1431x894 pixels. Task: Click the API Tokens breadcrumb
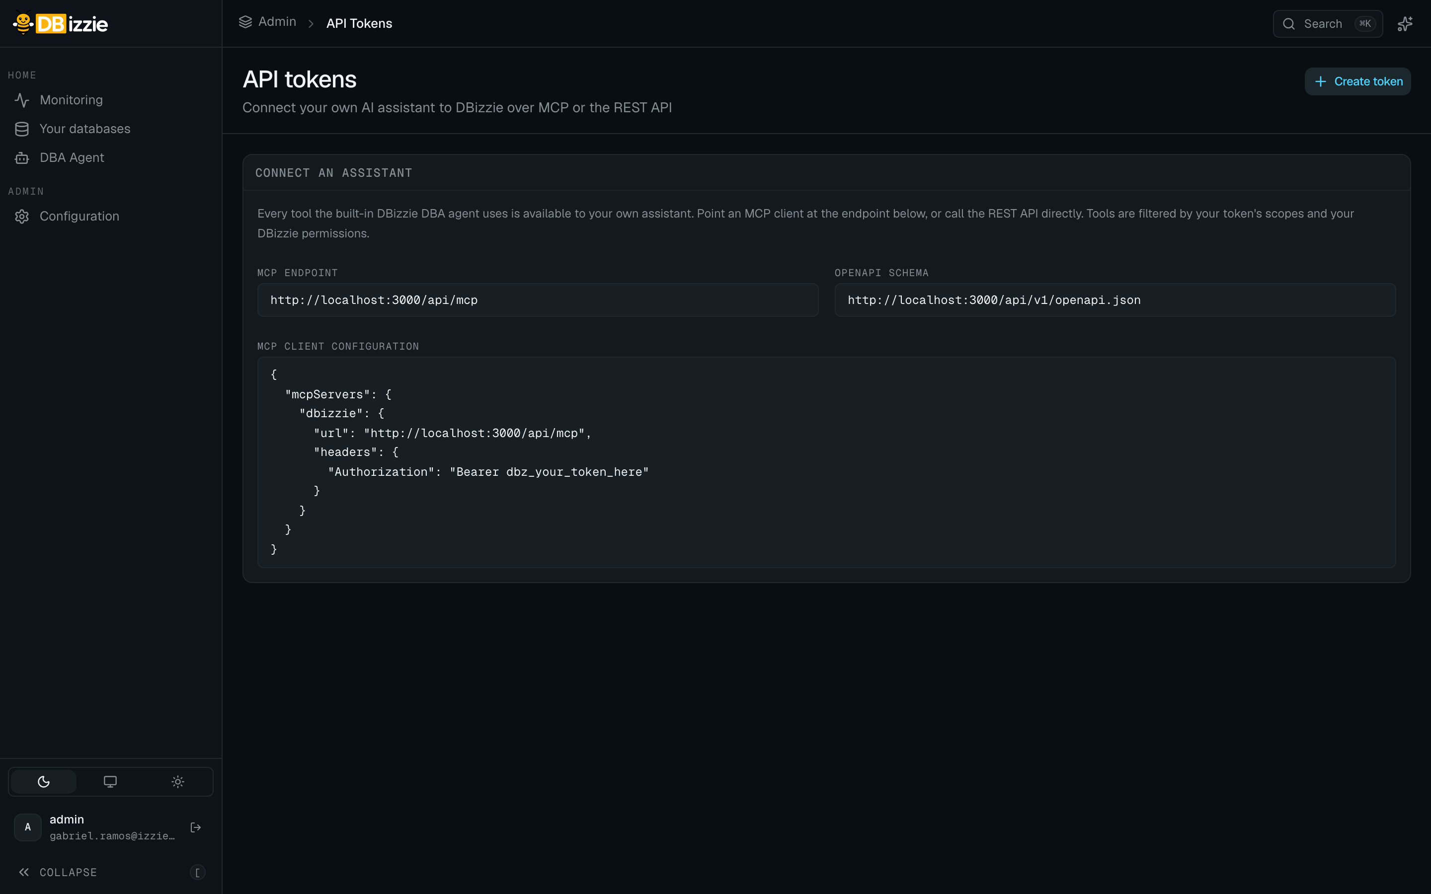tap(359, 24)
